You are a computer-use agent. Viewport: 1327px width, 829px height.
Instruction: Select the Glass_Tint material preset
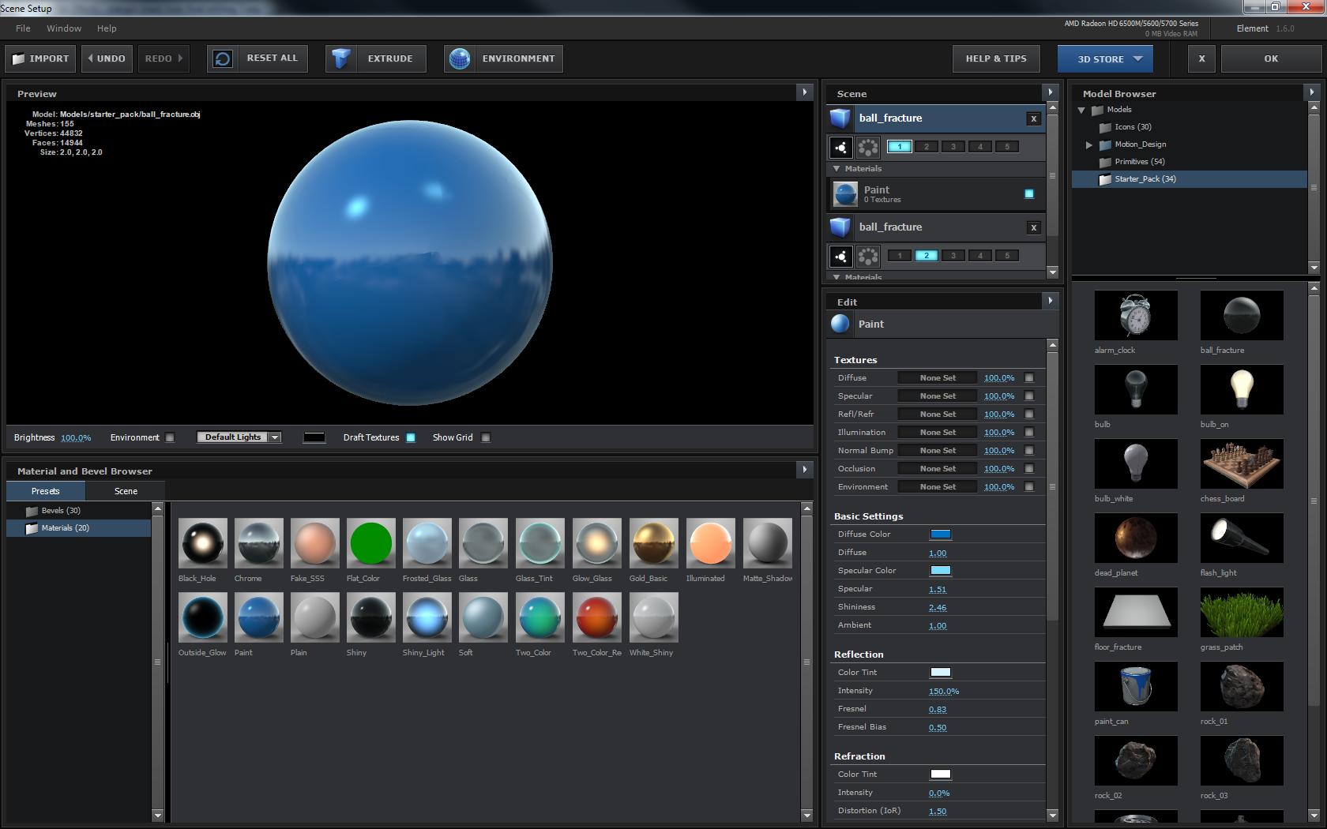pos(540,543)
